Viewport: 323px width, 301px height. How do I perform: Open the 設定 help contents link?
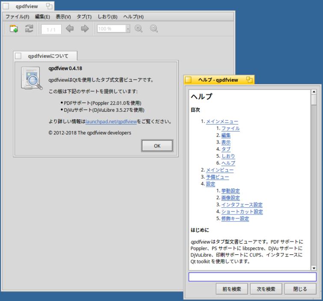210,184
